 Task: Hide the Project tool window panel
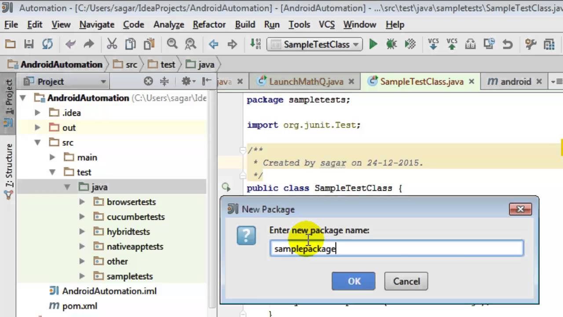(x=207, y=81)
